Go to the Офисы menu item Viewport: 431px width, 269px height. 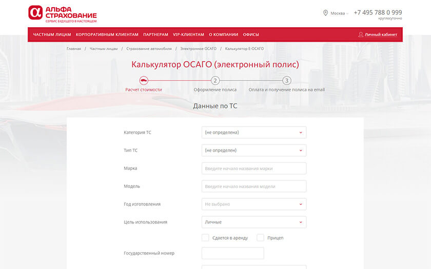tap(251, 34)
